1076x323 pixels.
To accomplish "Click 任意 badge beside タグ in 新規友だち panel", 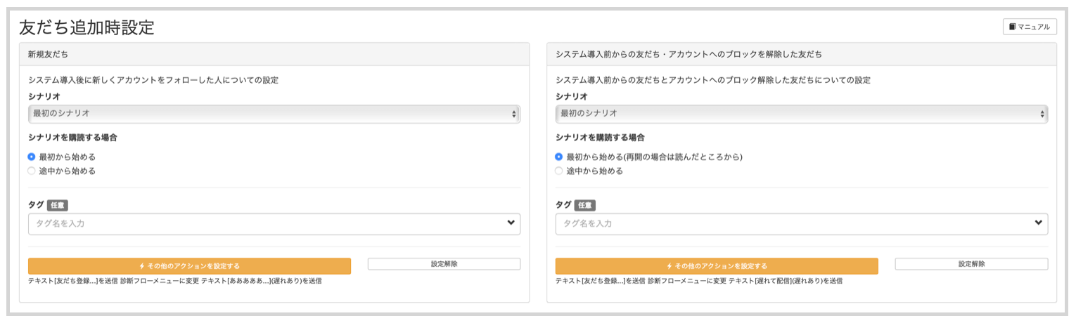I will pos(58,205).
